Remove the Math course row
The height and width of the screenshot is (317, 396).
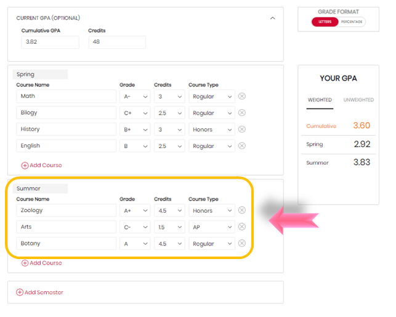tap(241, 96)
